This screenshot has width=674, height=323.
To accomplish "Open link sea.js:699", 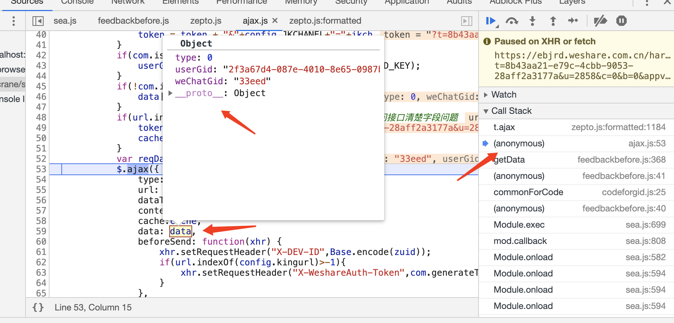I will pyautogui.click(x=646, y=225).
